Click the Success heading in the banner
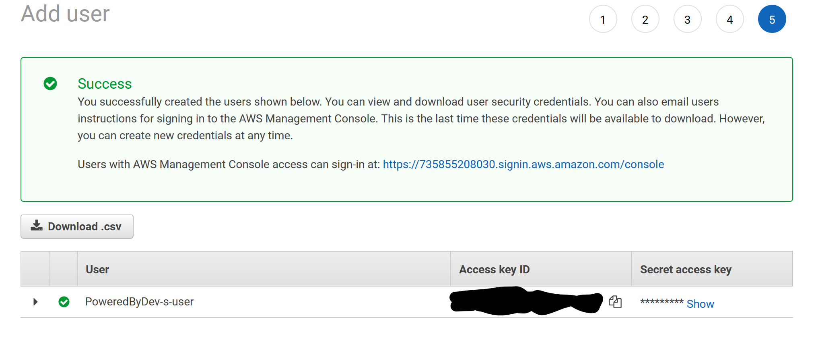816x358 pixels. click(105, 84)
